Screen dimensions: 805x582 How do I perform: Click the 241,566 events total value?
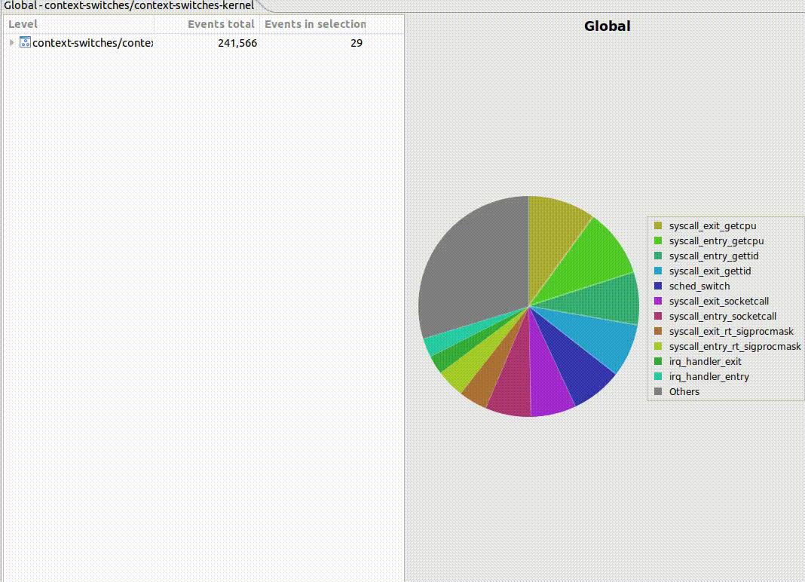coord(237,43)
